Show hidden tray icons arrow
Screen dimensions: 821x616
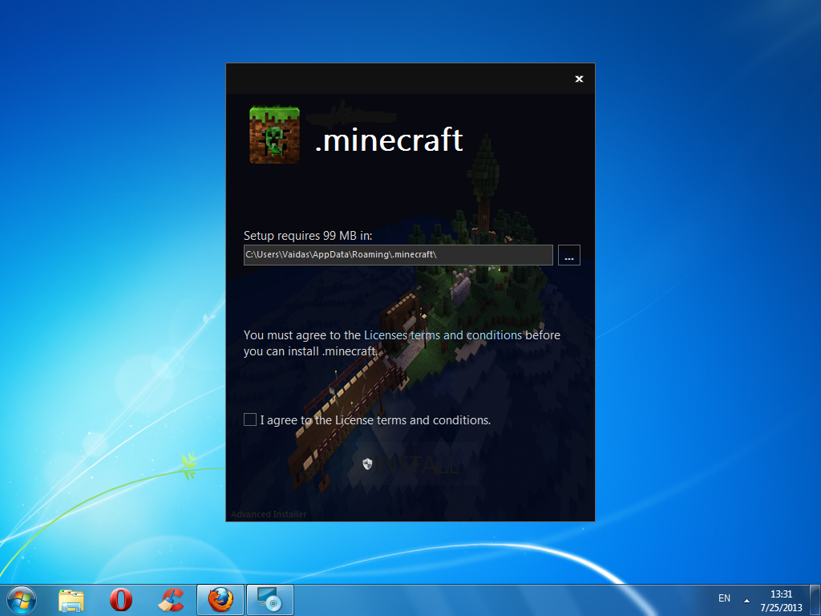(x=746, y=601)
